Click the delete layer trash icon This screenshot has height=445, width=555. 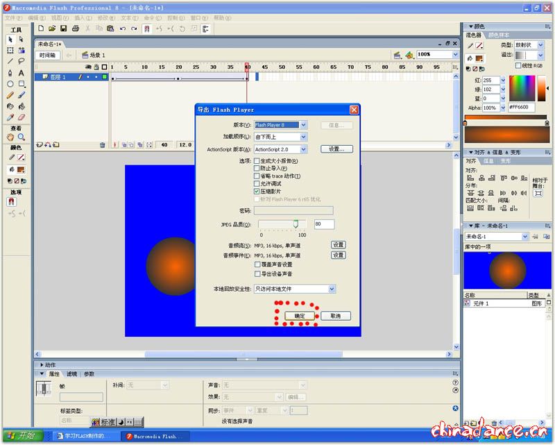coord(103,145)
